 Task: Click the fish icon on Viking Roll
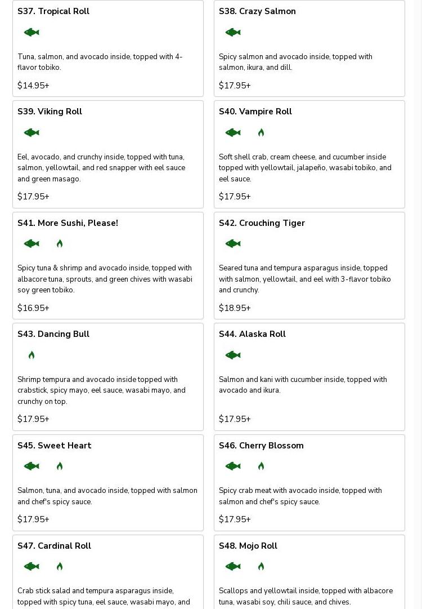[32, 133]
